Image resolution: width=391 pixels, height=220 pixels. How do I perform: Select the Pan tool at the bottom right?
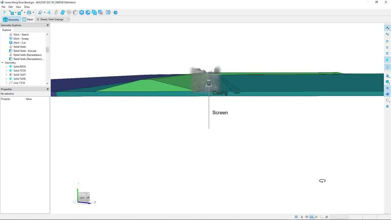(307, 217)
